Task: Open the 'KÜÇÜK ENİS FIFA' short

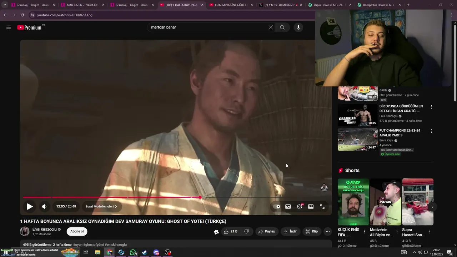Action: [353, 202]
